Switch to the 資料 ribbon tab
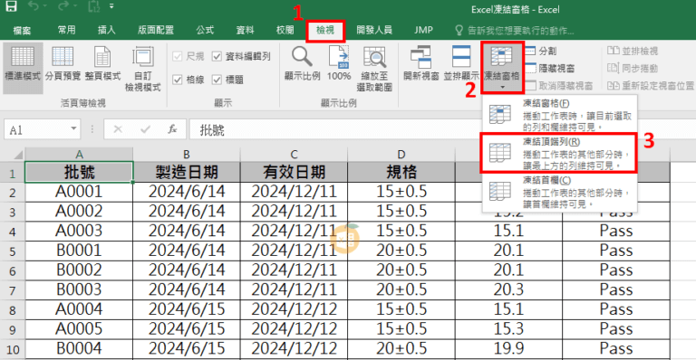This screenshot has width=696, height=360. (245, 30)
